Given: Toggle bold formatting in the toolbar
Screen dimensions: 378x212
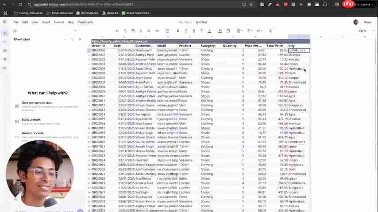Looking at the screenshot, I should click(x=178, y=31).
